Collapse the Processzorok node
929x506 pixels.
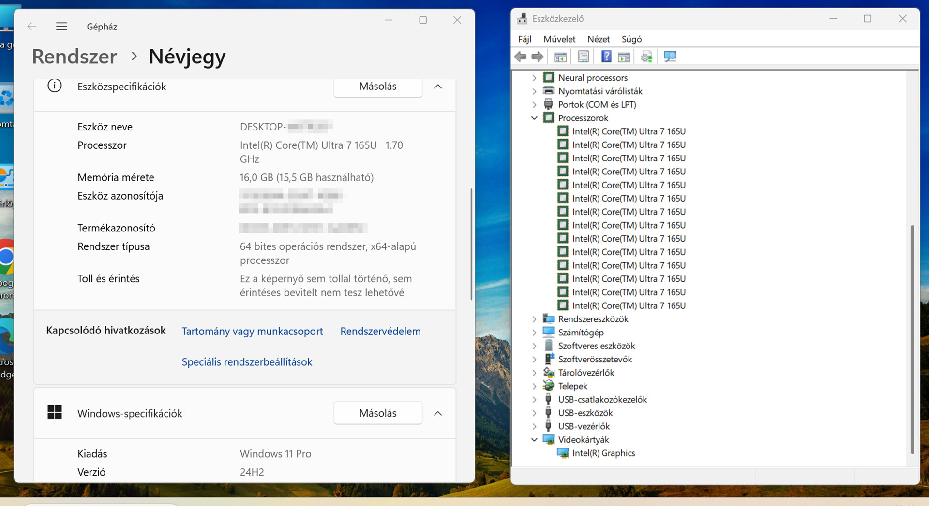[534, 118]
